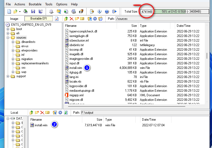Click the Make CD/DVD Image drive icon
Image resolution: width=212 pixels, height=148 pixels.
click(51, 12)
